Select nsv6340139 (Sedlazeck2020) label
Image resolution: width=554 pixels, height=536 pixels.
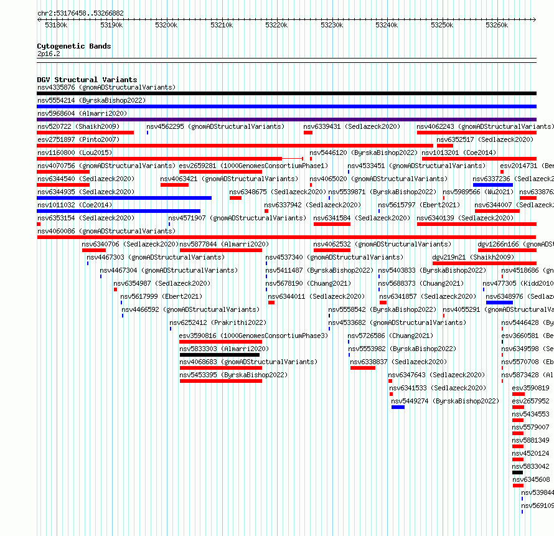pos(466,218)
